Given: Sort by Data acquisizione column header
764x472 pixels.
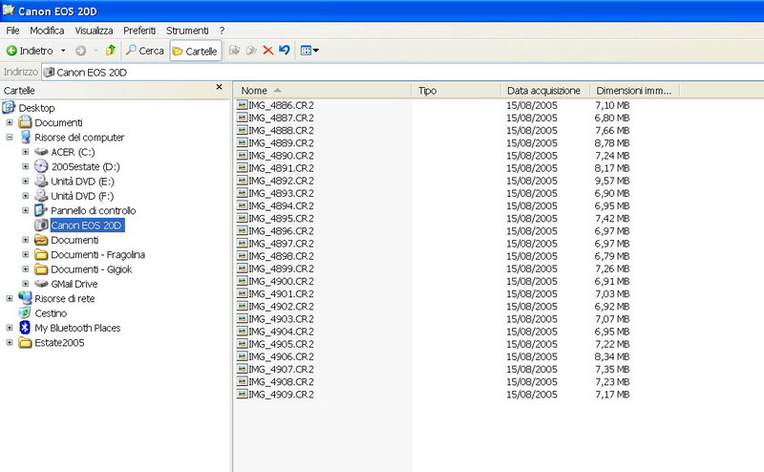Looking at the screenshot, I should (542, 91).
